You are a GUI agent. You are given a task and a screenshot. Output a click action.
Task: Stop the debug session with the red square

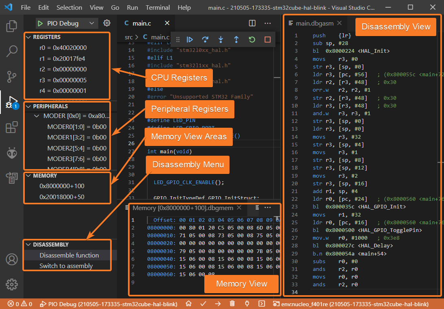[268, 40]
